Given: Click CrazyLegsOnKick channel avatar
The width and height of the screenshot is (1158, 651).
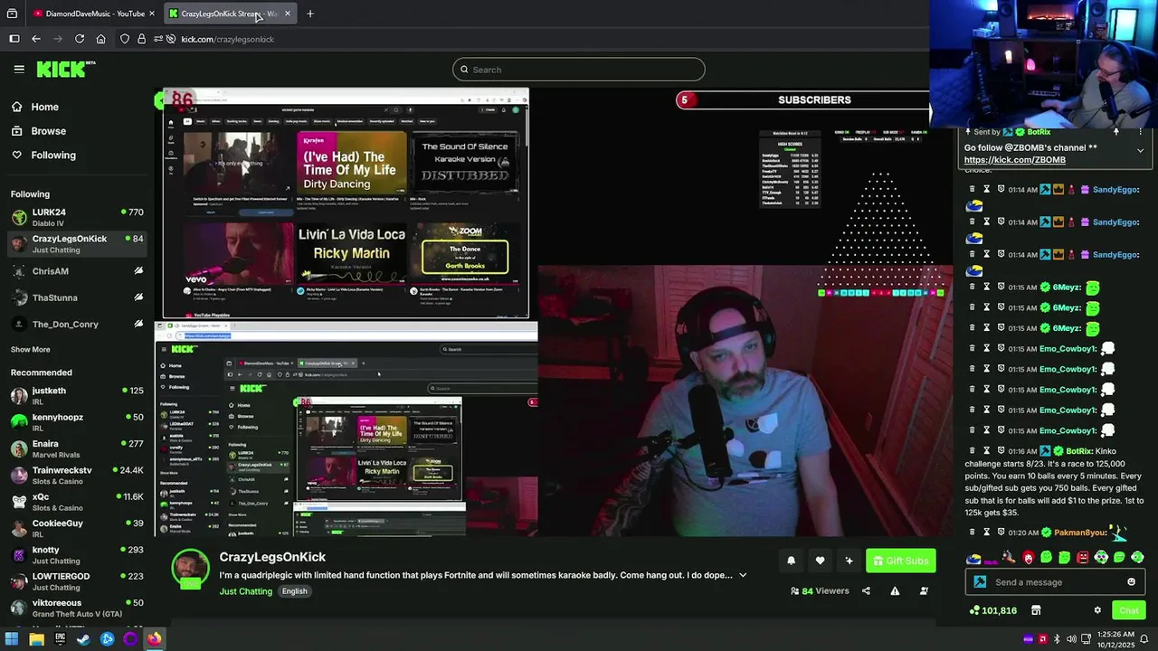Looking at the screenshot, I should pyautogui.click(x=190, y=568).
